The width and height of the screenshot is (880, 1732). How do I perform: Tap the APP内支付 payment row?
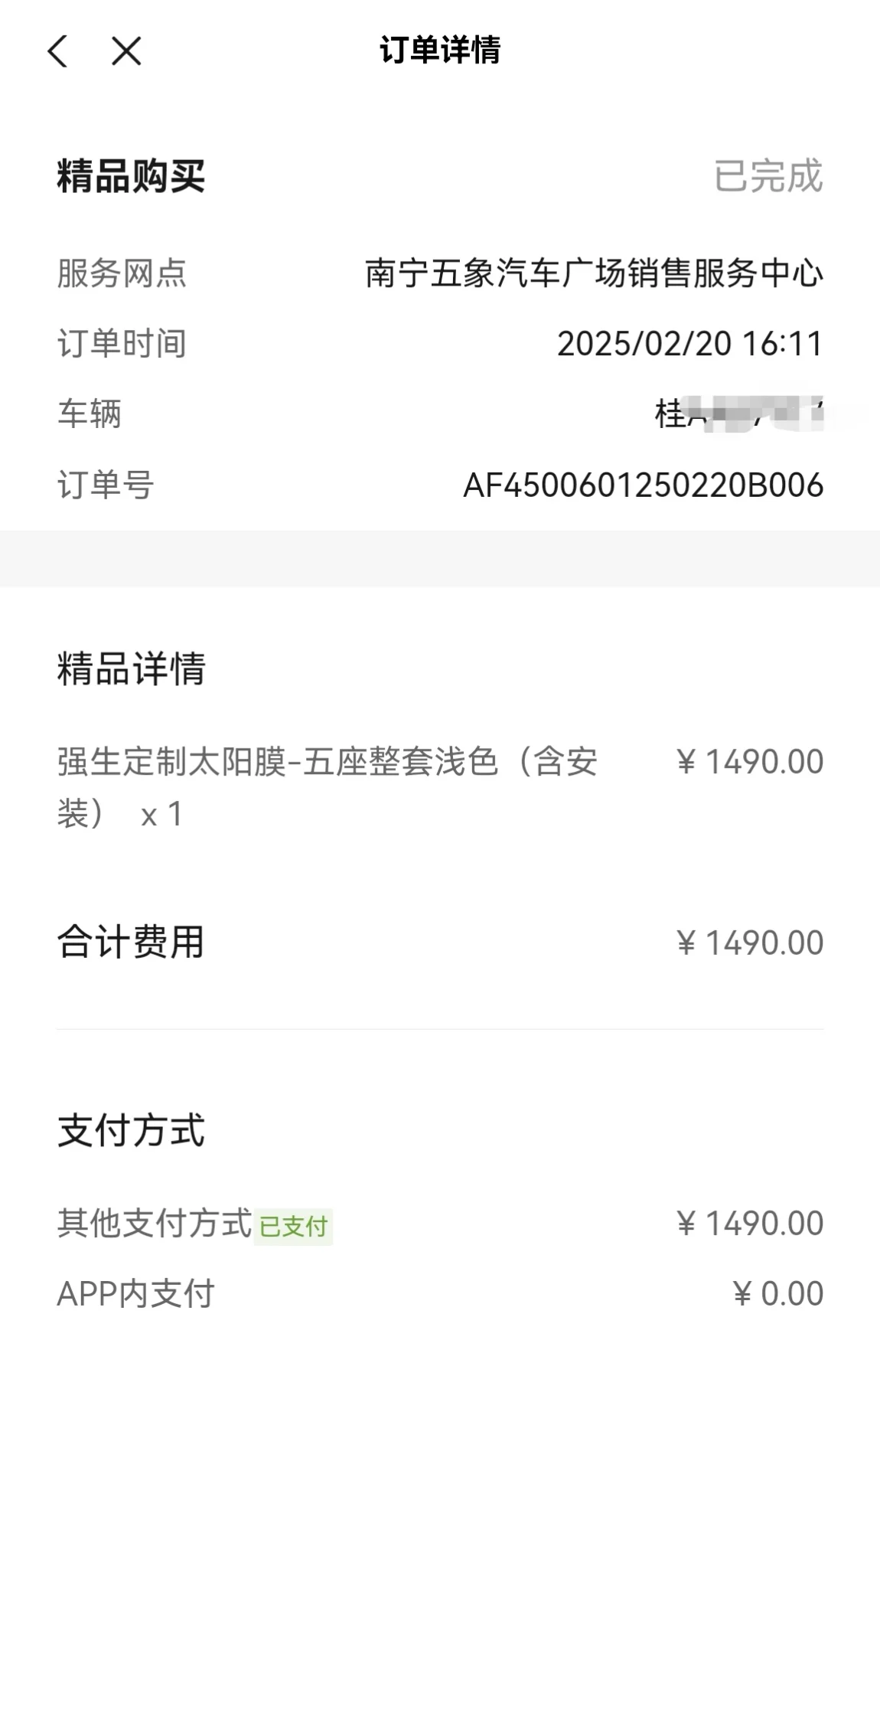tap(440, 1294)
